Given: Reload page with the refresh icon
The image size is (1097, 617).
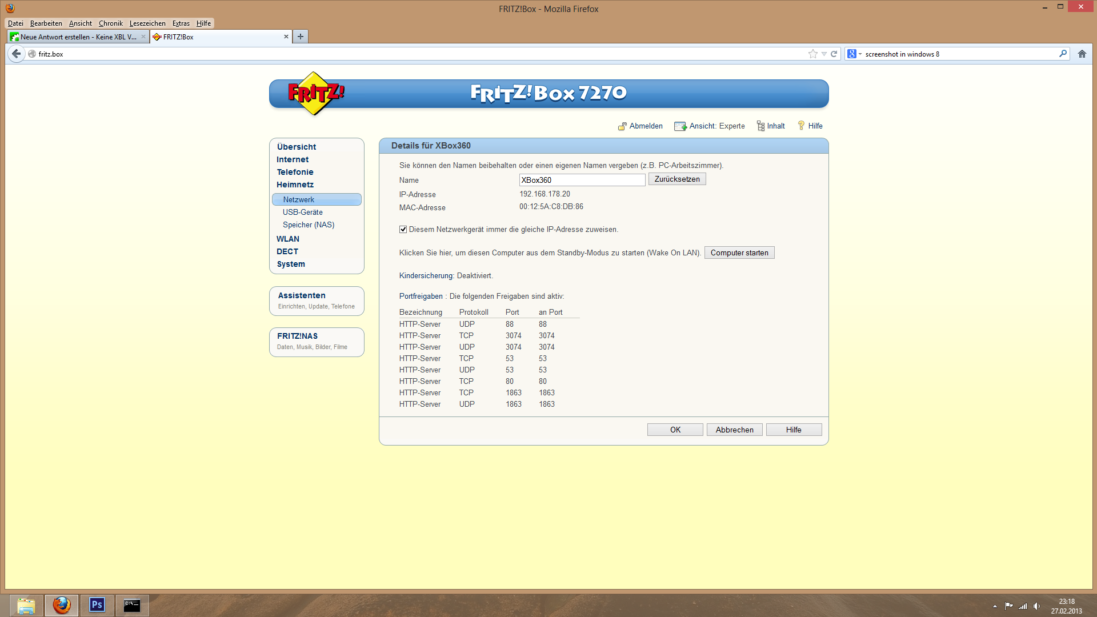Looking at the screenshot, I should 834,54.
